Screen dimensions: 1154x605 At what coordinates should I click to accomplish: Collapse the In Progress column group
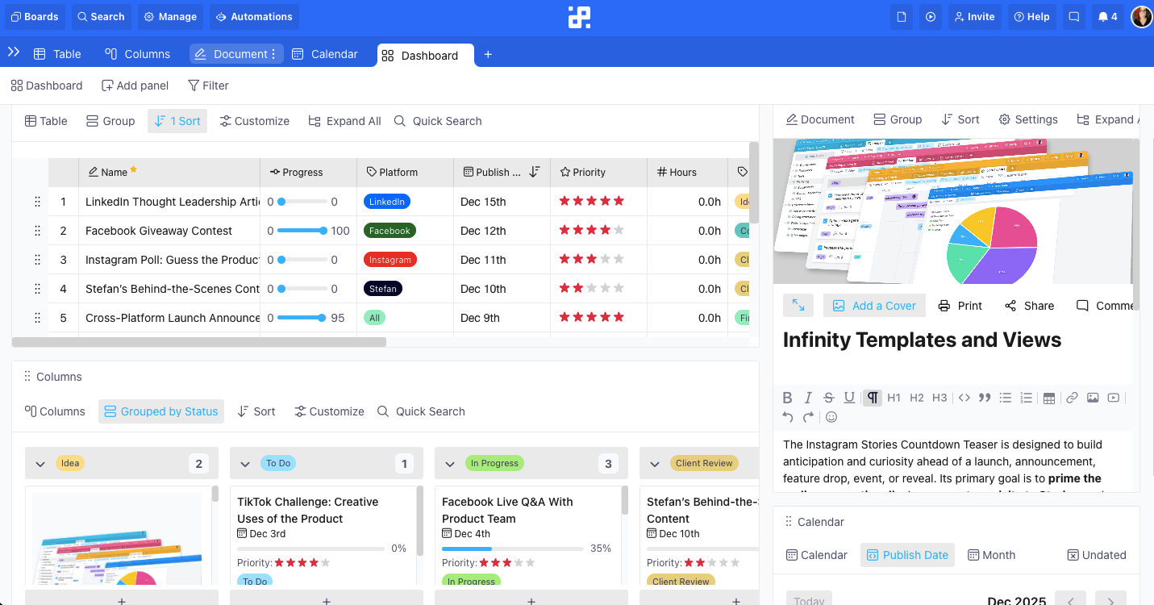450,463
